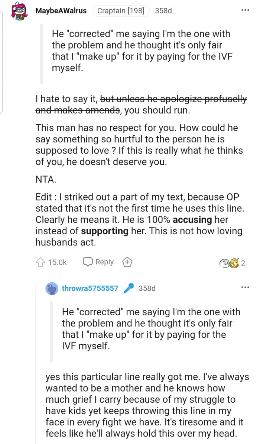Screen dimensions: 260x444
Task: Click throwra5755557's snoo avatar
Action: click(52, 288)
